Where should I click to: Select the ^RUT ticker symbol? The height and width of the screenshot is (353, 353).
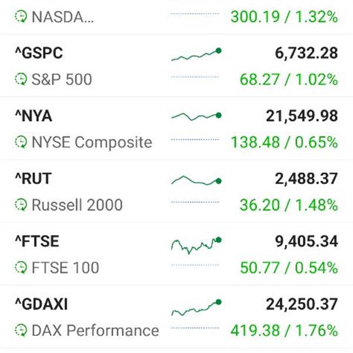coord(34,178)
